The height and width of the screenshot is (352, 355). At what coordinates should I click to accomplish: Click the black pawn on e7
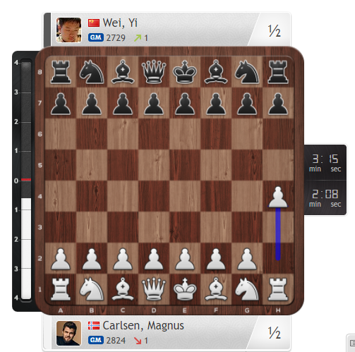(185, 104)
